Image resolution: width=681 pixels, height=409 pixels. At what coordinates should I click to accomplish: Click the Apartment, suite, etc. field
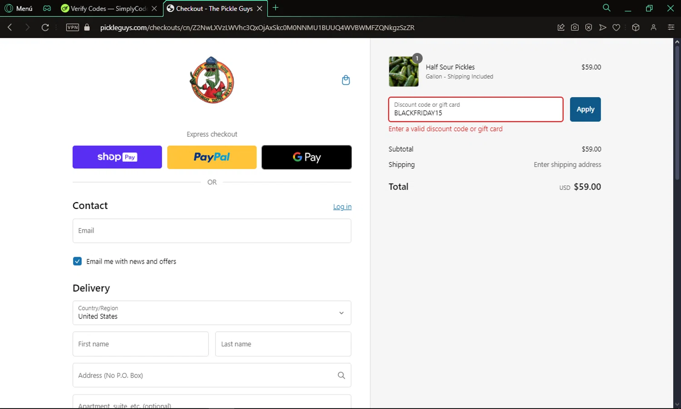pos(212,402)
